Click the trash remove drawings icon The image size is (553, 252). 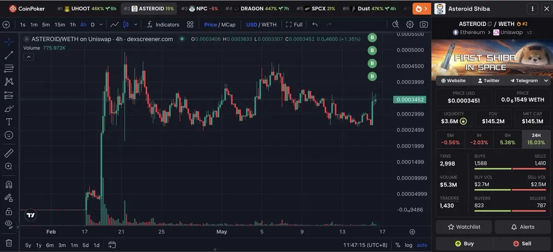click(9, 242)
